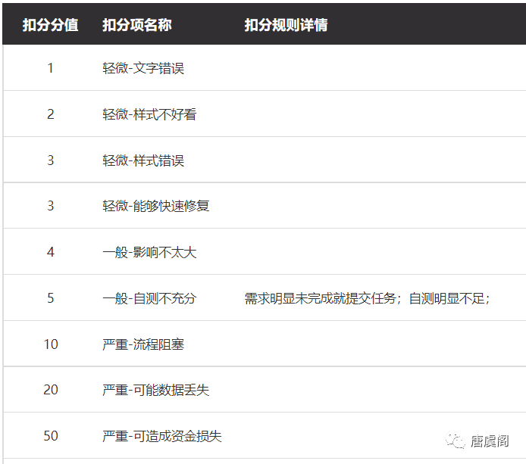Image resolution: width=526 pixels, height=464 pixels.
Task: Click the rule detail 需求明显未完成就提交任务
Action: pyautogui.click(x=320, y=298)
